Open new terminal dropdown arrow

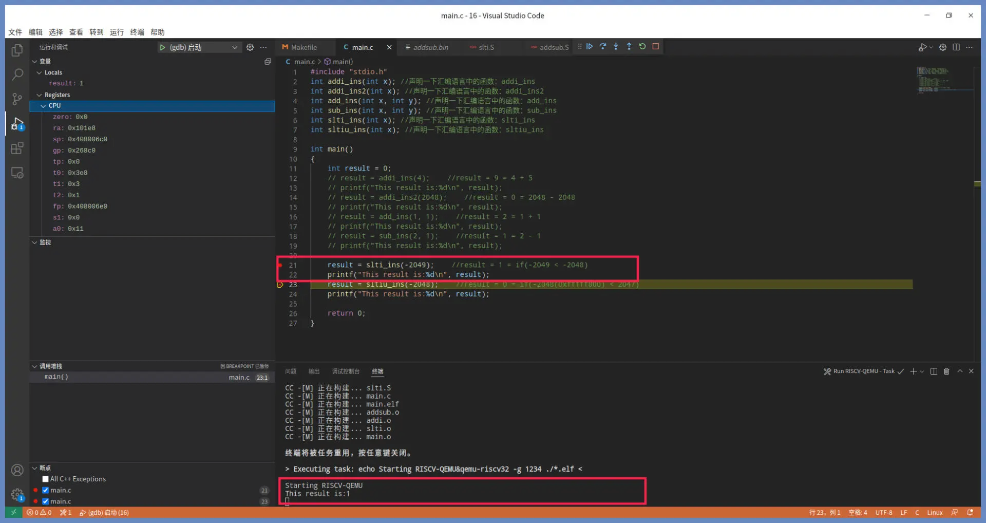pos(922,371)
